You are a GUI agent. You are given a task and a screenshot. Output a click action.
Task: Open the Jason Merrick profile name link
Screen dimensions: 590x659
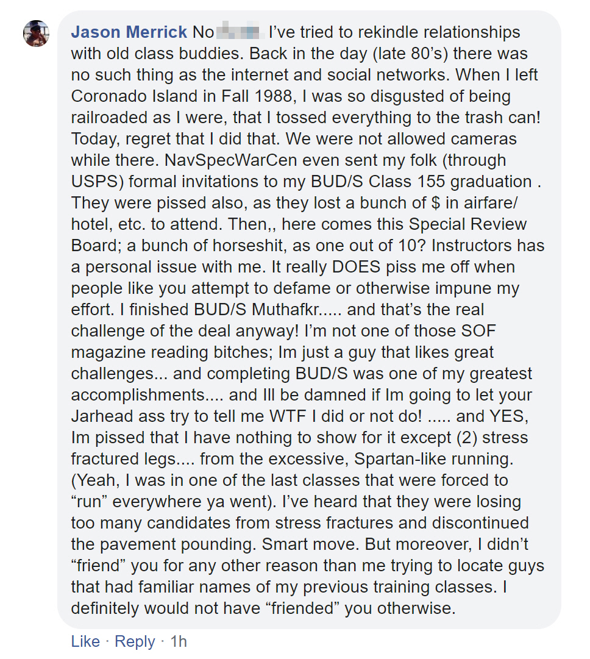[x=129, y=32]
